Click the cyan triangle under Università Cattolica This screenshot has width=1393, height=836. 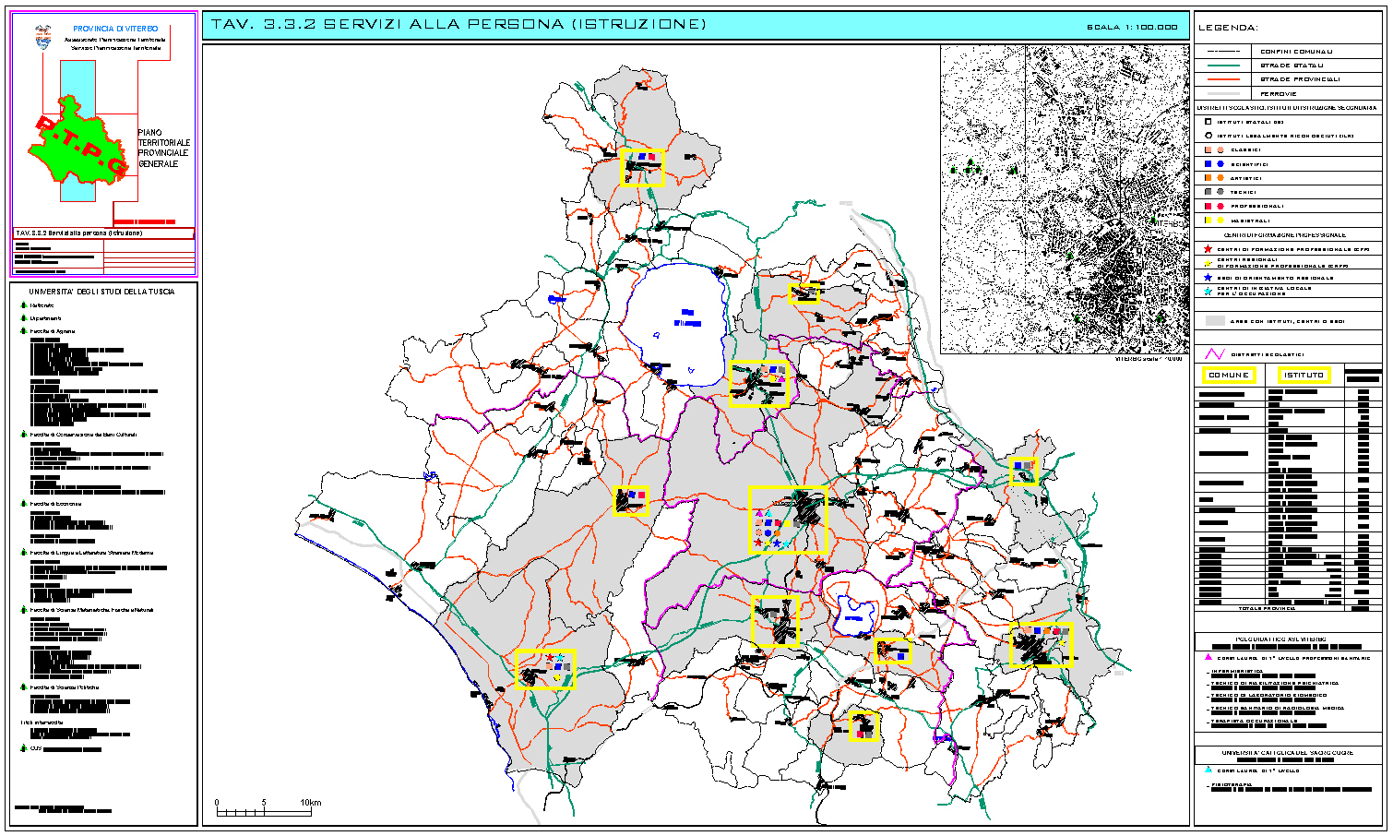point(1208,770)
